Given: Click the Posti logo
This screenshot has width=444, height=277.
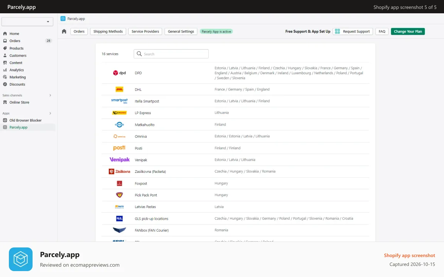Looking at the screenshot, I should [120, 148].
